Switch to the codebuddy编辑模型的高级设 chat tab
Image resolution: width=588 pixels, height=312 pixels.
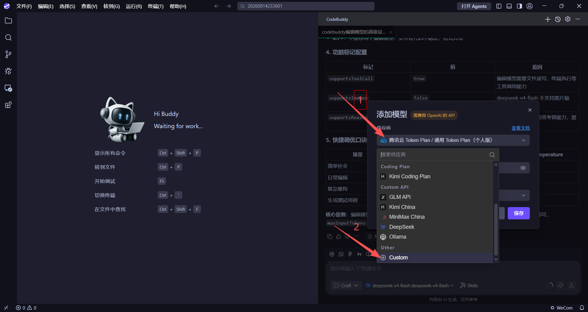pos(354,32)
